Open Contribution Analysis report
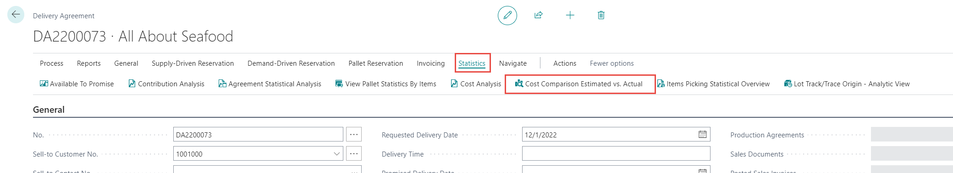953x173 pixels. pos(166,84)
